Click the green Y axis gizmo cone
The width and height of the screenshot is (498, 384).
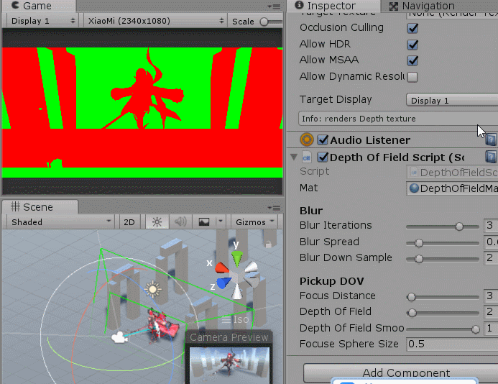click(236, 258)
